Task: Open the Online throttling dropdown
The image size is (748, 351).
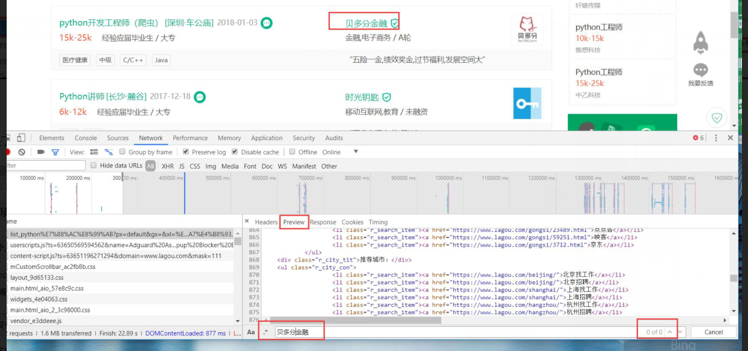Action: [340, 152]
